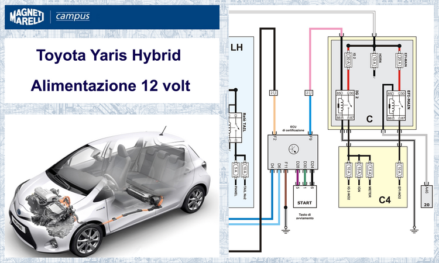This screenshot has height=263, width=439.
Task: Click pin 6 of the START switch
Action: [312, 188]
